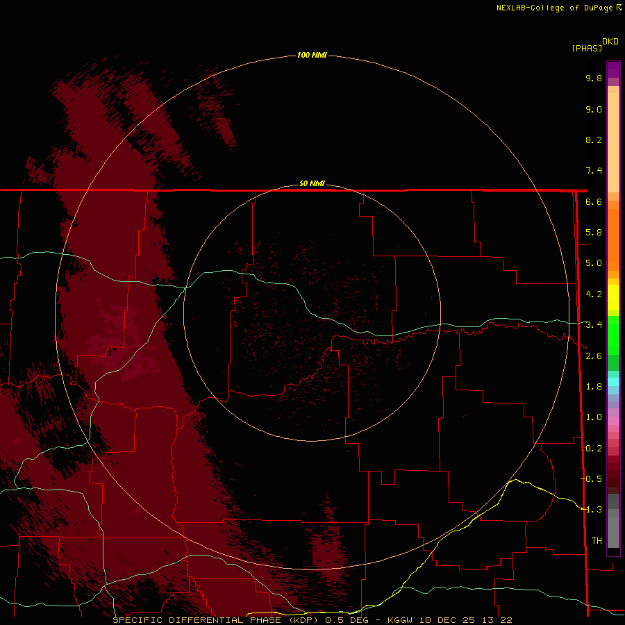Screen dimensions: 625x625
Task: Pick the purple band atop the color bar
Action: click(x=613, y=69)
